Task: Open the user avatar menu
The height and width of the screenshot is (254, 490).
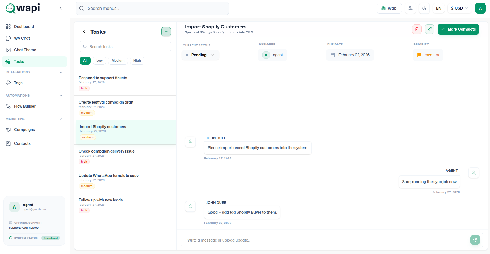Action: tap(480, 8)
